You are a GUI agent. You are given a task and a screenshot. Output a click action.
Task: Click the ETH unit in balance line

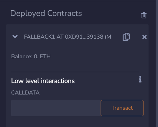coord(45,56)
